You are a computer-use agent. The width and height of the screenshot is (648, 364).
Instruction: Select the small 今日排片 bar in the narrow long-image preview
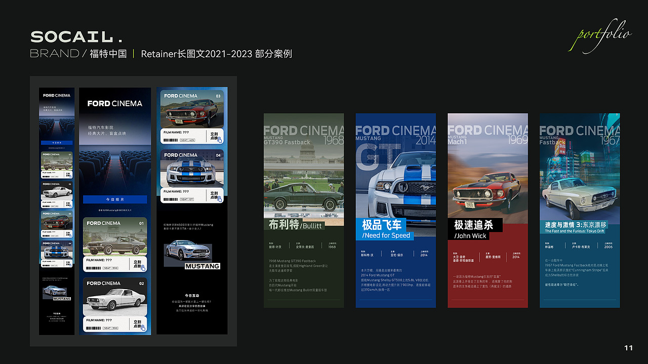point(57,143)
